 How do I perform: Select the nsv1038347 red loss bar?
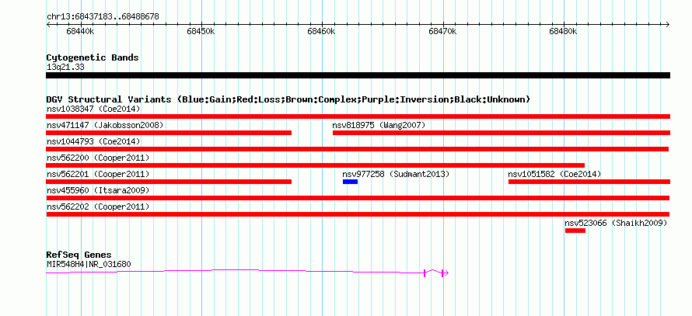click(358, 116)
